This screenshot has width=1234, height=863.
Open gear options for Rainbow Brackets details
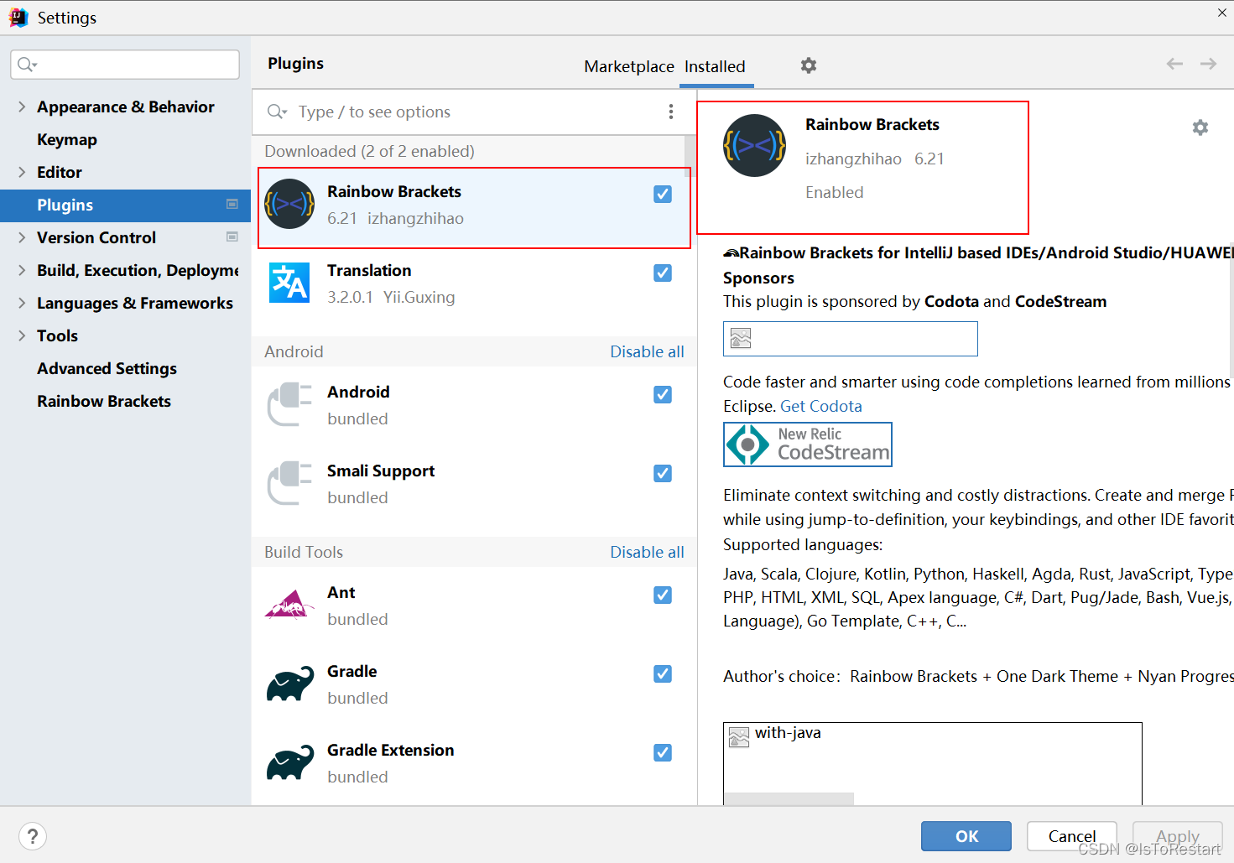click(x=1200, y=127)
